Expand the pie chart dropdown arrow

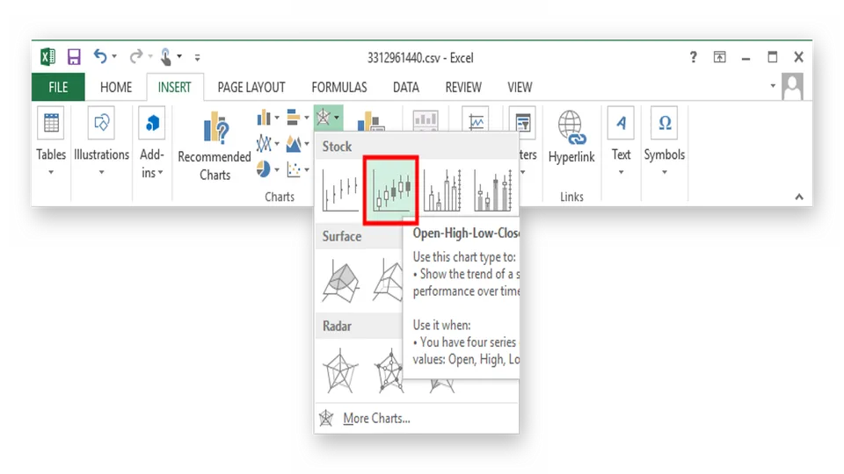[x=277, y=169]
